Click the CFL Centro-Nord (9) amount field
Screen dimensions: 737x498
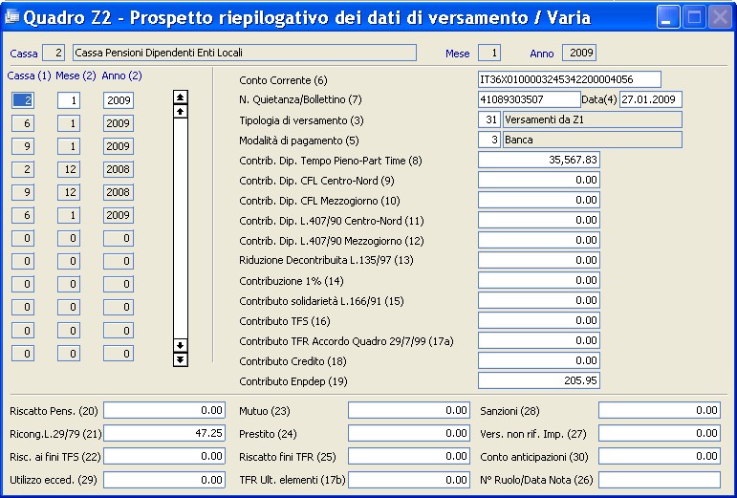pos(538,180)
